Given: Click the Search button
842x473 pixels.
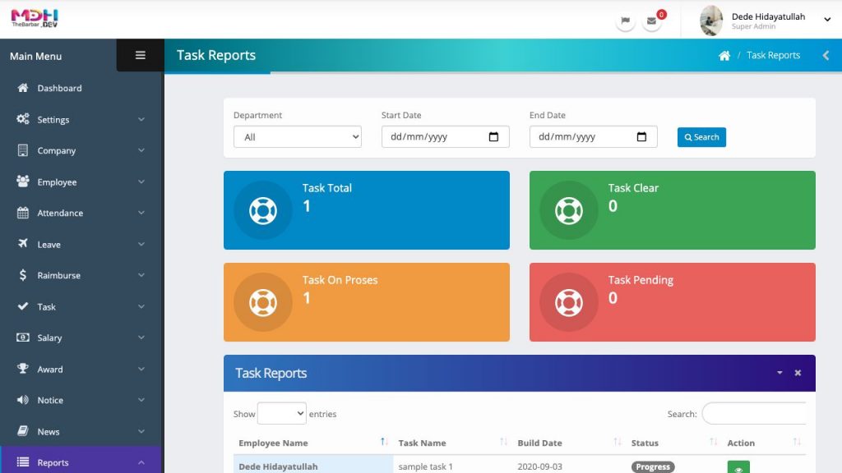Looking at the screenshot, I should pyautogui.click(x=701, y=137).
